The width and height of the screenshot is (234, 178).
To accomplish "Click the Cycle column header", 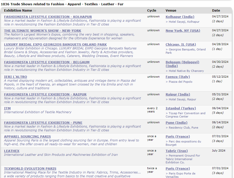I will 152,11.
